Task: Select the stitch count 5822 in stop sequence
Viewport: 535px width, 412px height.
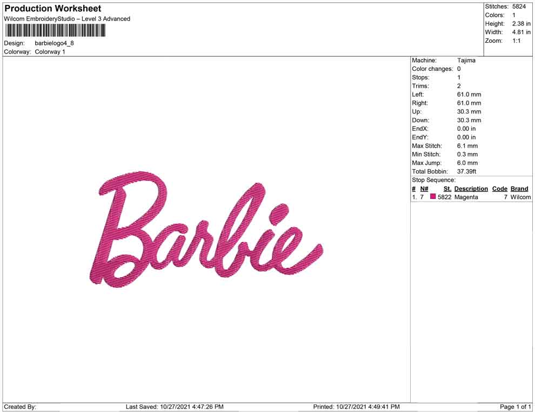Action: (x=445, y=197)
